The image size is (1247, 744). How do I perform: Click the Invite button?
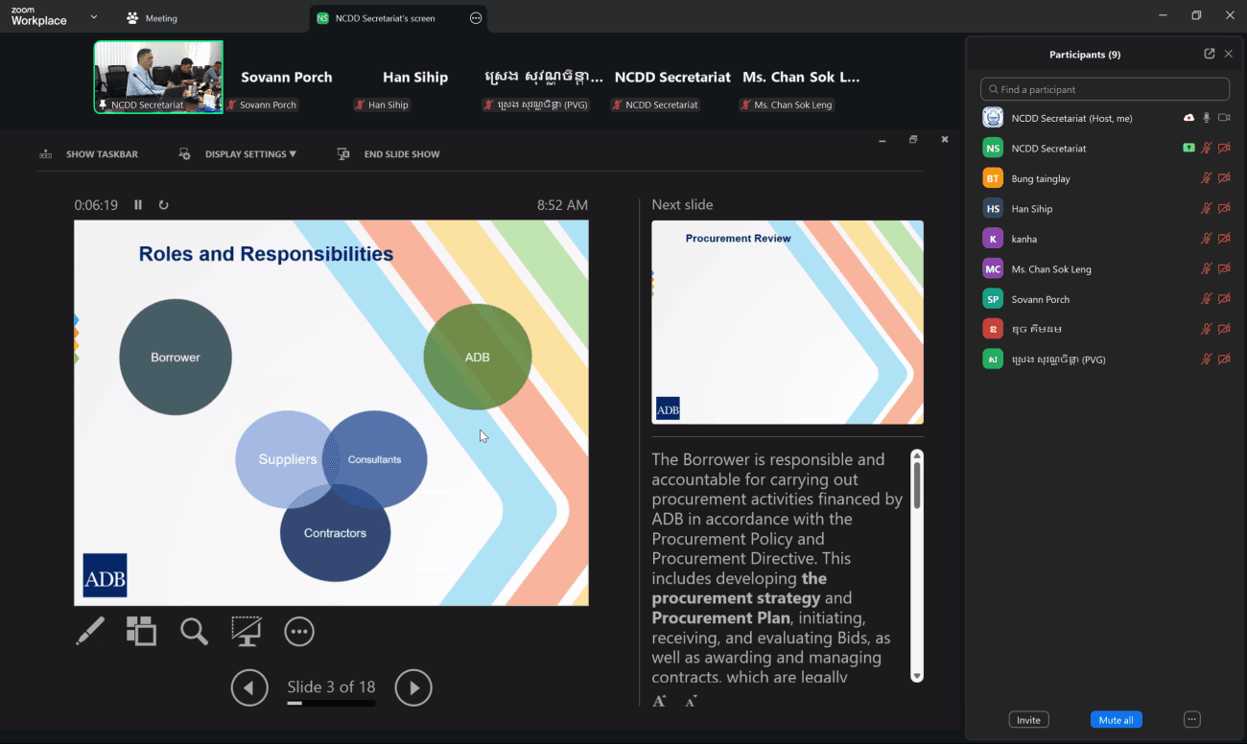(1028, 719)
